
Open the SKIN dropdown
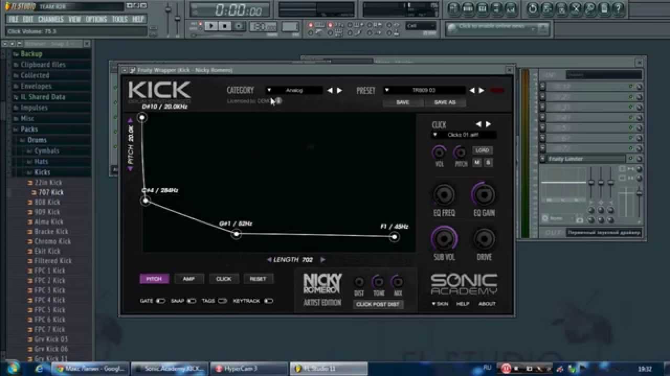(440, 304)
